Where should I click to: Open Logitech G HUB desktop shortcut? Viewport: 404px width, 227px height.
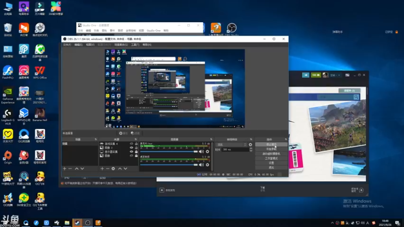tap(8, 117)
